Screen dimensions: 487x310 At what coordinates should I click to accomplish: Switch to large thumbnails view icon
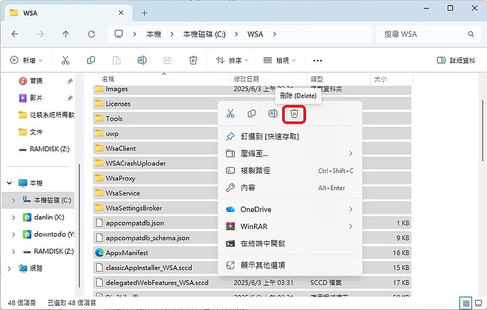(479, 303)
